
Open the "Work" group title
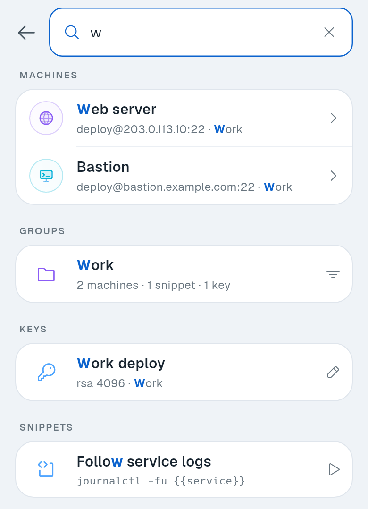coord(95,265)
